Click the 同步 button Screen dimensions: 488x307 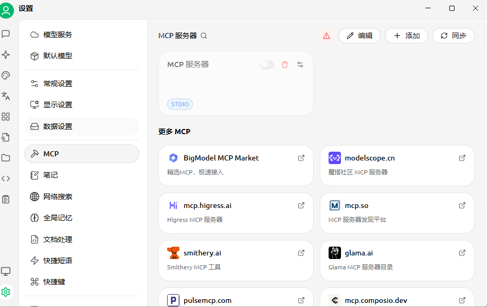[x=453, y=36]
